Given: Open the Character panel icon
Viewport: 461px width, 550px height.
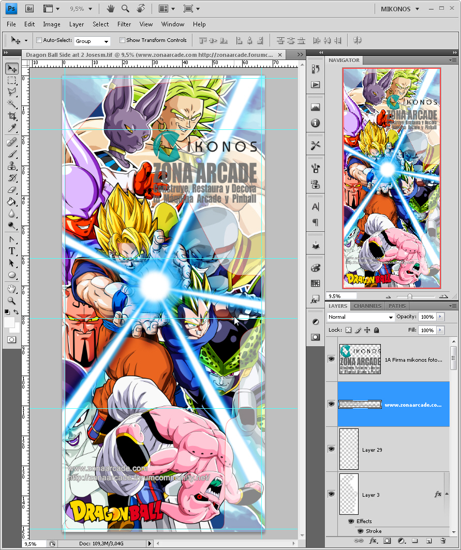Looking at the screenshot, I should (x=316, y=207).
